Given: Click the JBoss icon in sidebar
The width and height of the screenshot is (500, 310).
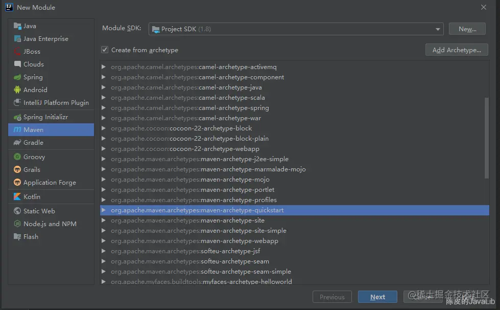Looking at the screenshot, I should click(17, 51).
